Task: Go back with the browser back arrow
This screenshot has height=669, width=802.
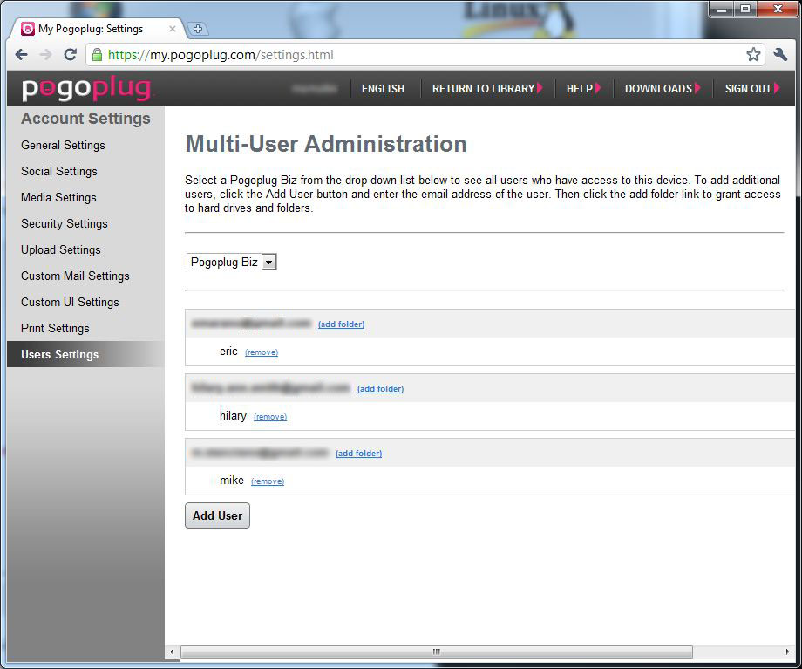Action: point(22,54)
